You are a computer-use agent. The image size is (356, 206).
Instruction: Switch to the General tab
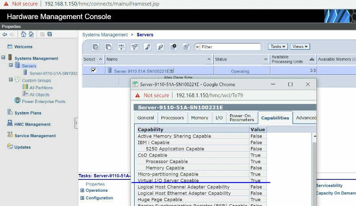pos(146,118)
